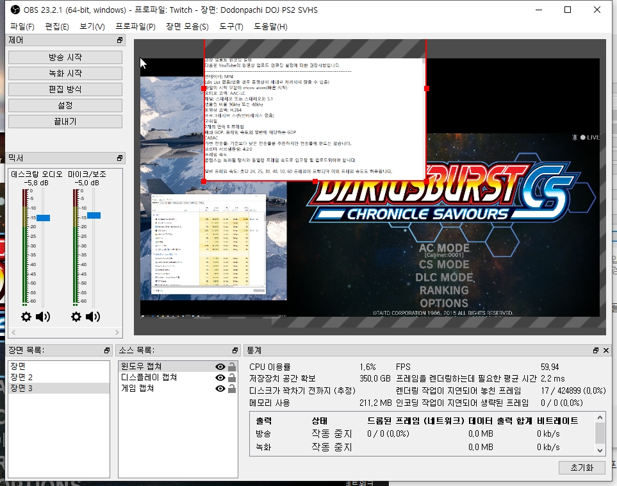Open the 도구(T) menu

231,27
